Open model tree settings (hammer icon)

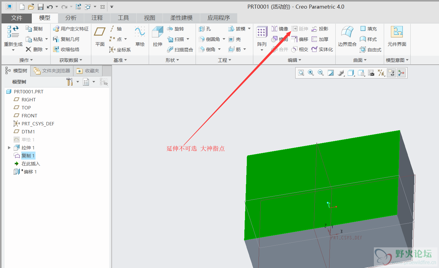click(70, 82)
